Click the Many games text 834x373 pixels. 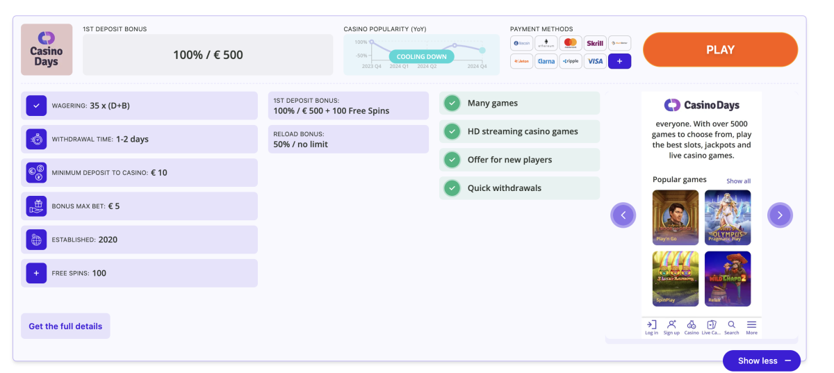[493, 103]
